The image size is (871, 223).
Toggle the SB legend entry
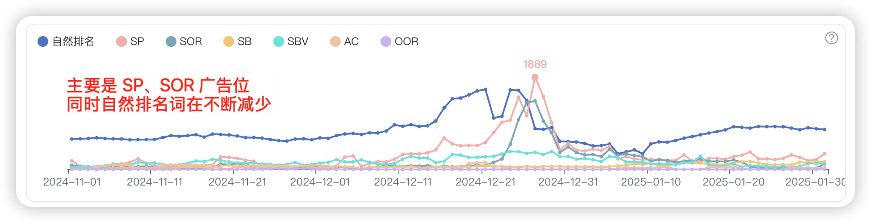(238, 41)
